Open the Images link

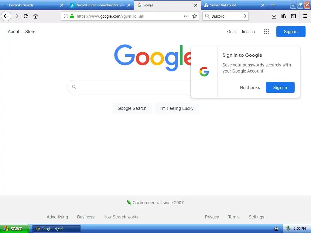(x=248, y=32)
